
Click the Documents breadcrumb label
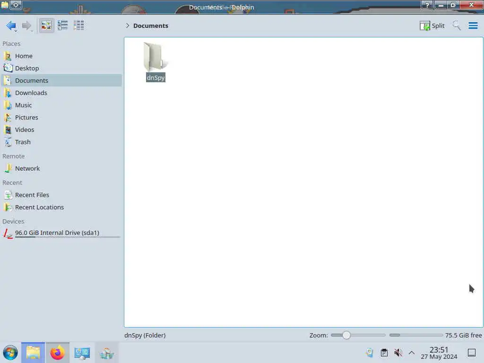(151, 26)
